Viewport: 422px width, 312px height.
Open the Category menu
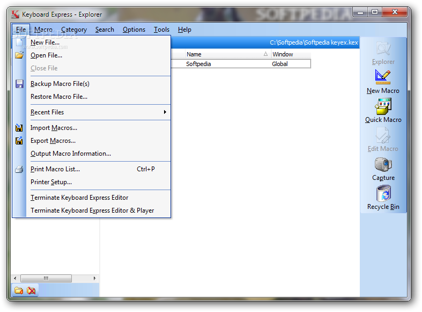(74, 30)
